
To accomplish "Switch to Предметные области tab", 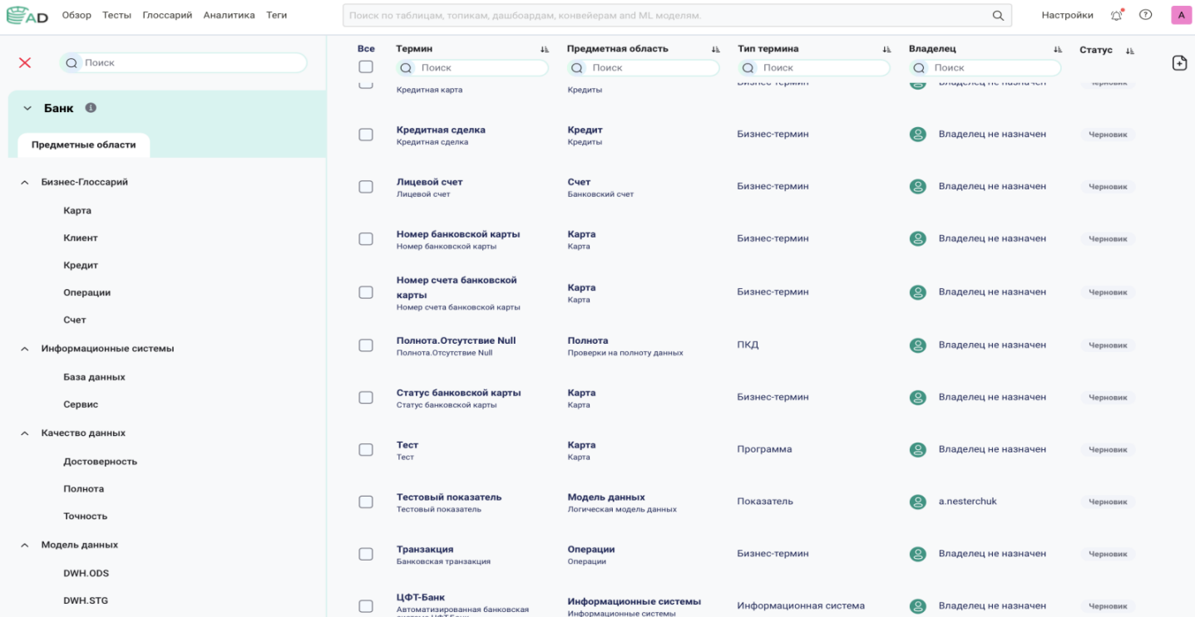I will (83, 144).
